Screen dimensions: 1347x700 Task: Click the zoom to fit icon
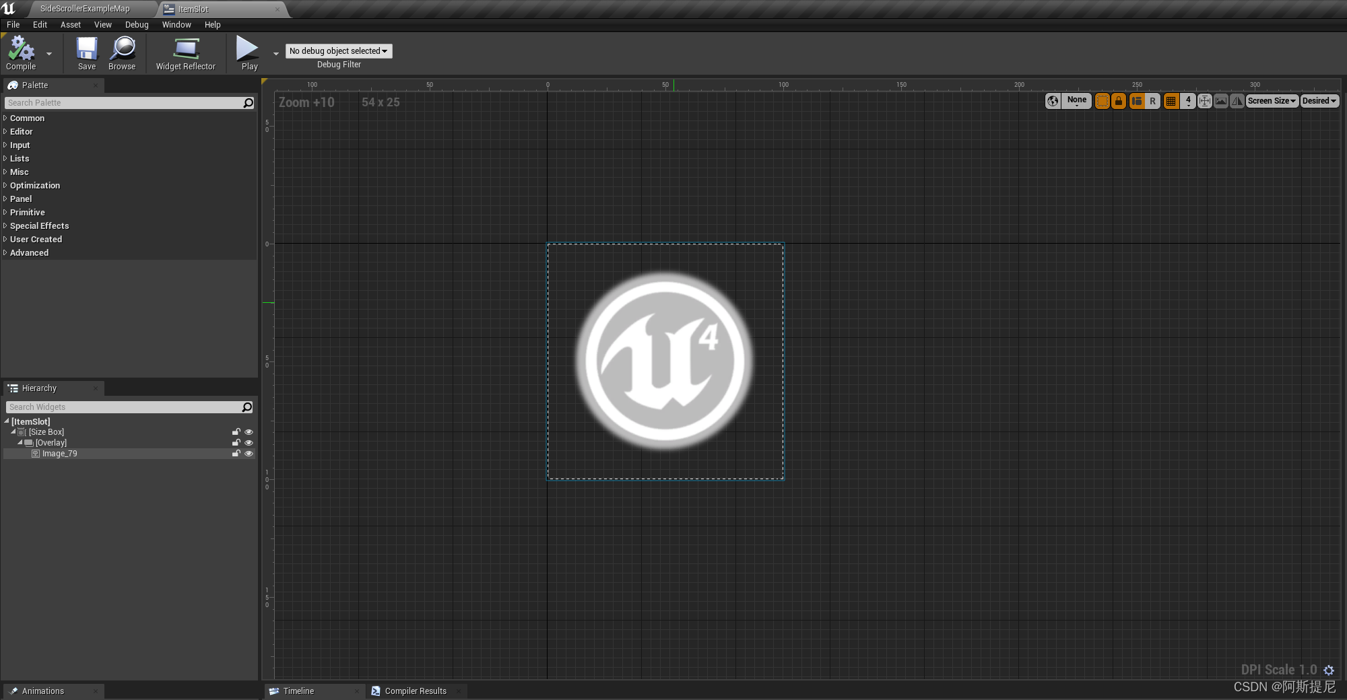(1204, 101)
